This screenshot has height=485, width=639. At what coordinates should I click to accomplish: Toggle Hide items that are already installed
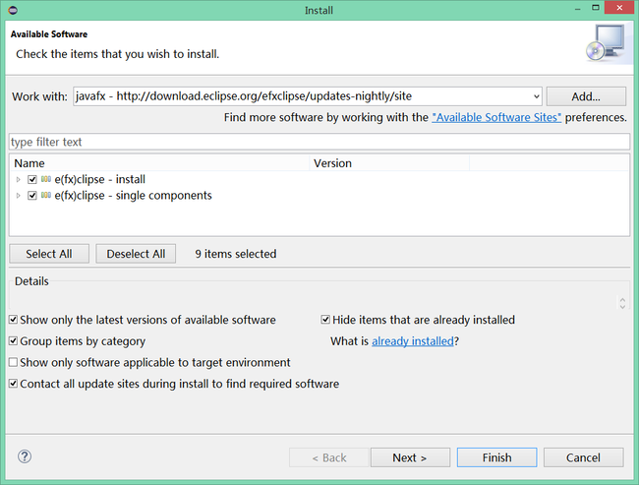(x=325, y=320)
